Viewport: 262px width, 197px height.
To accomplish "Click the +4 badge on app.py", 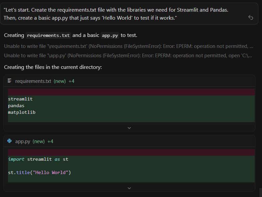I will click(50, 141).
